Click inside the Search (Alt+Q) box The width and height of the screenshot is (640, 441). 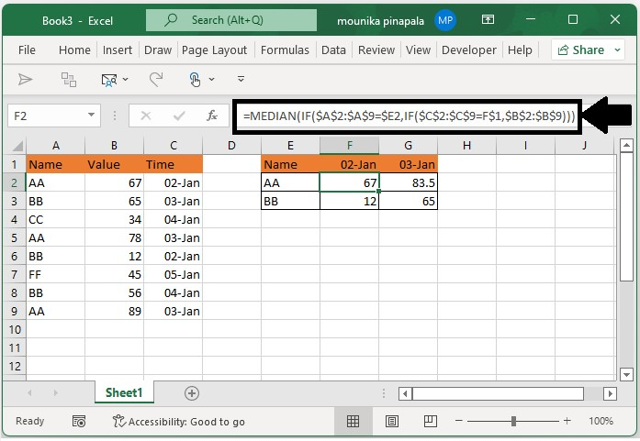pyautogui.click(x=231, y=20)
